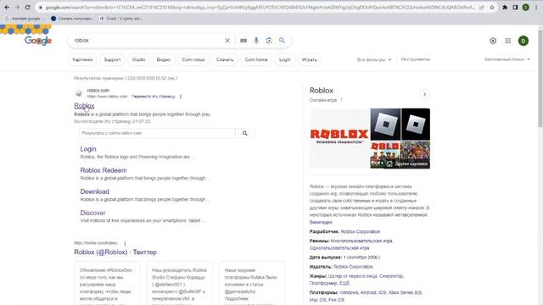Image resolution: width=543 pixels, height=305 pixels.
Task: Select the 'Com robux' filter chip
Action: [x=193, y=59]
